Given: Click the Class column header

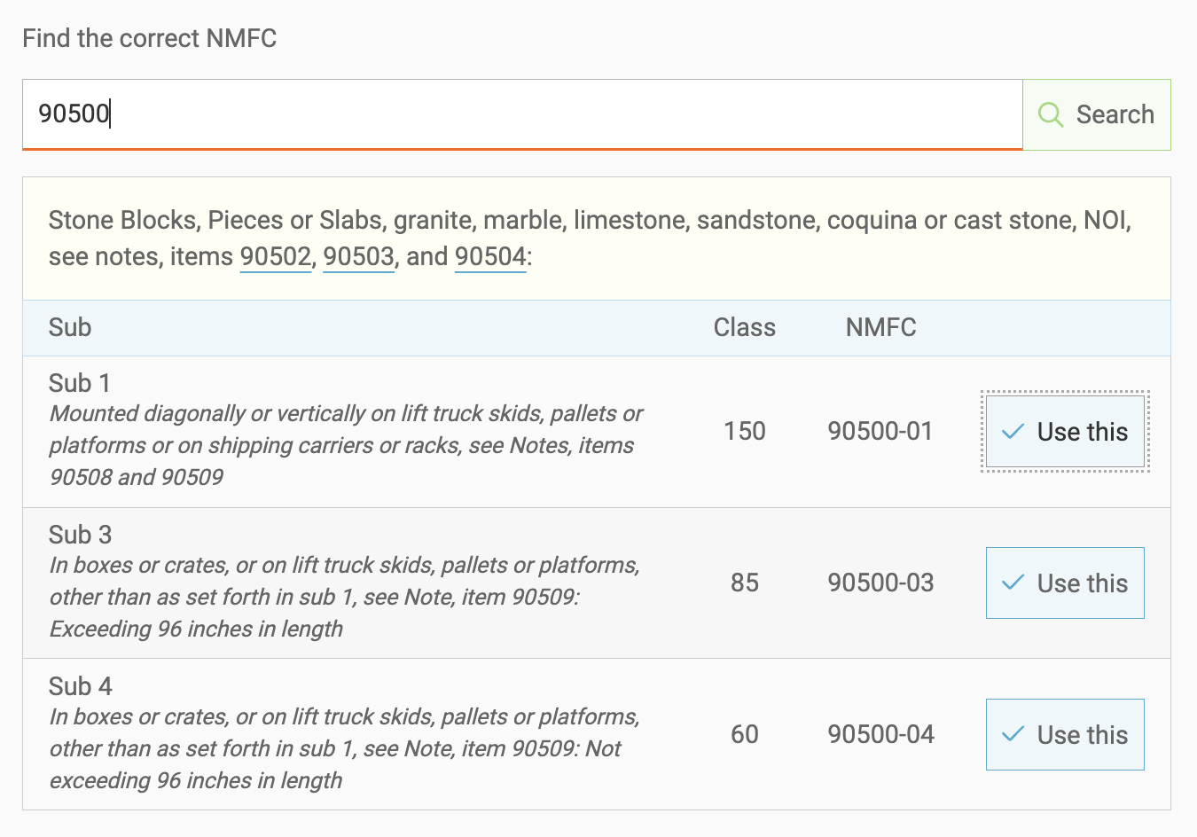Looking at the screenshot, I should [x=744, y=327].
